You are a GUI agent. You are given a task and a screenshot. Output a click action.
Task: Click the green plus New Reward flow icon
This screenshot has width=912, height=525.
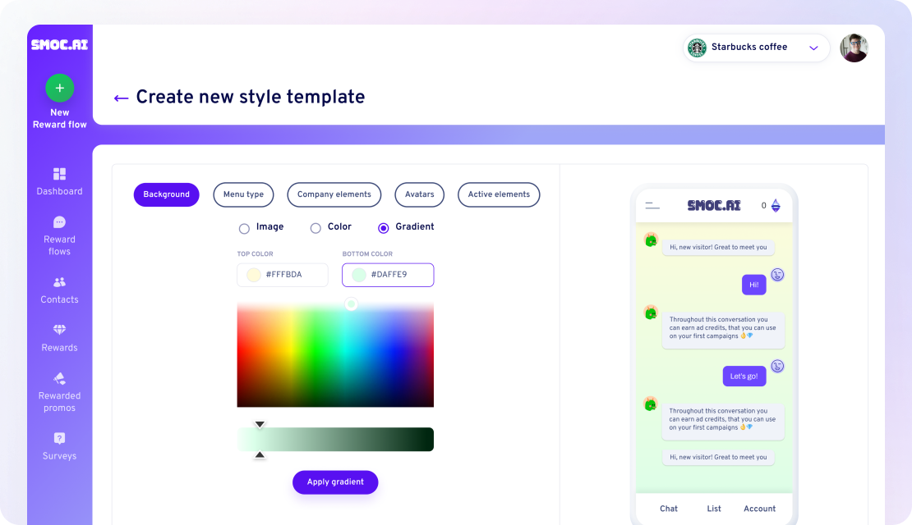coord(59,89)
